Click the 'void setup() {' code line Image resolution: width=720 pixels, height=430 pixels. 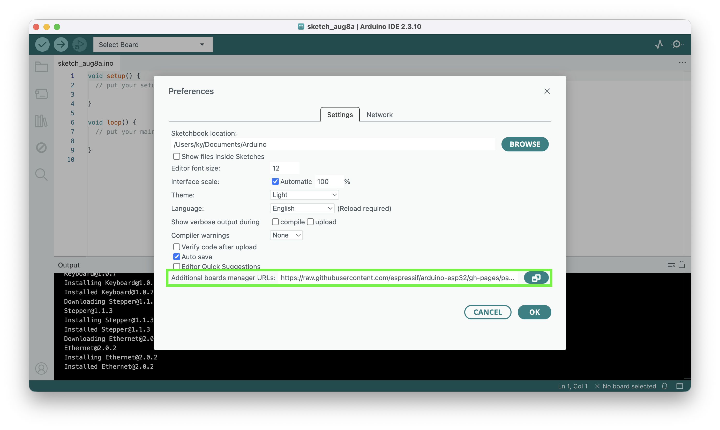coord(114,76)
